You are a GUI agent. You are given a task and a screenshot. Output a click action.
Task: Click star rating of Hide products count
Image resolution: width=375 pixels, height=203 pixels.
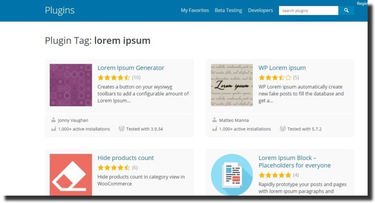(x=114, y=167)
